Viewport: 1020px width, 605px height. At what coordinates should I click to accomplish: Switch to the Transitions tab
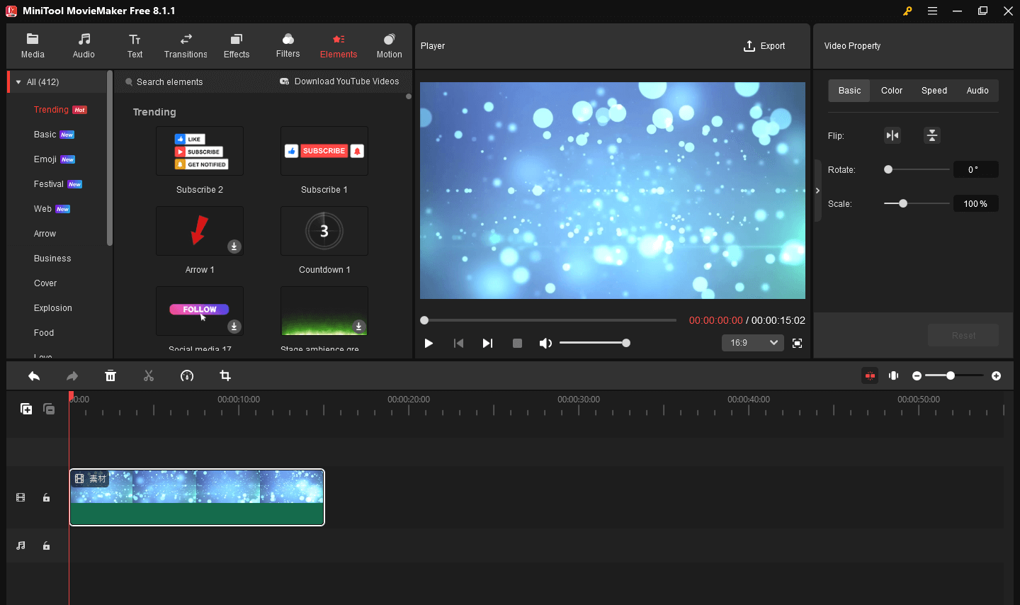point(186,46)
